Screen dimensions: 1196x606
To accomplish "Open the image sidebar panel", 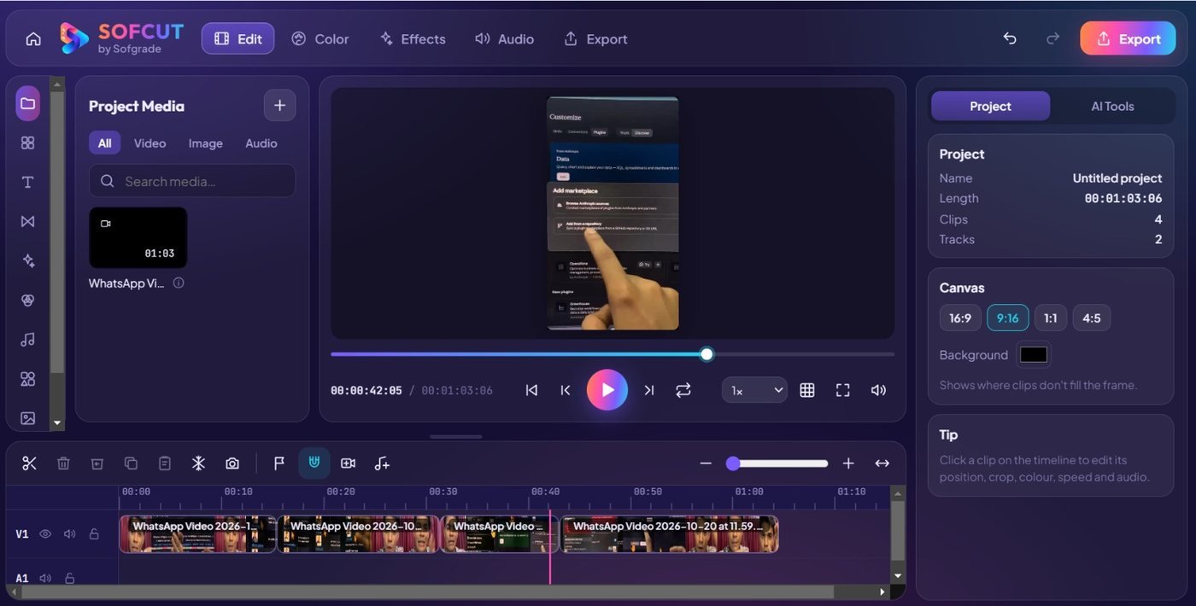I will point(27,418).
